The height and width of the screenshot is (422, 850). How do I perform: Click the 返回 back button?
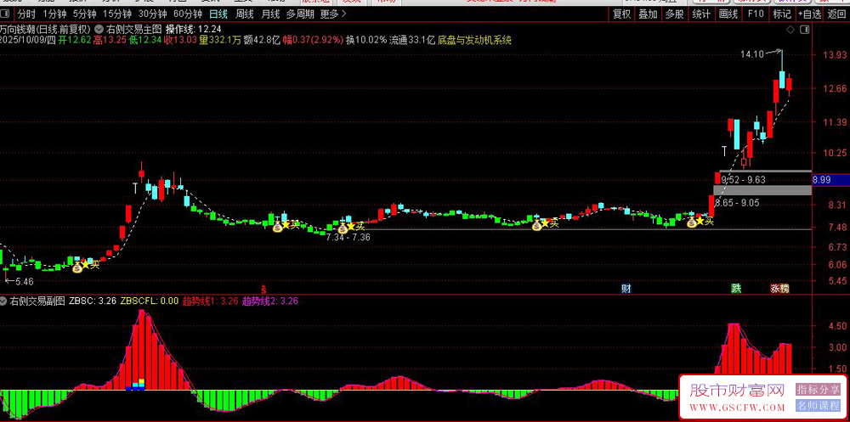point(836,14)
